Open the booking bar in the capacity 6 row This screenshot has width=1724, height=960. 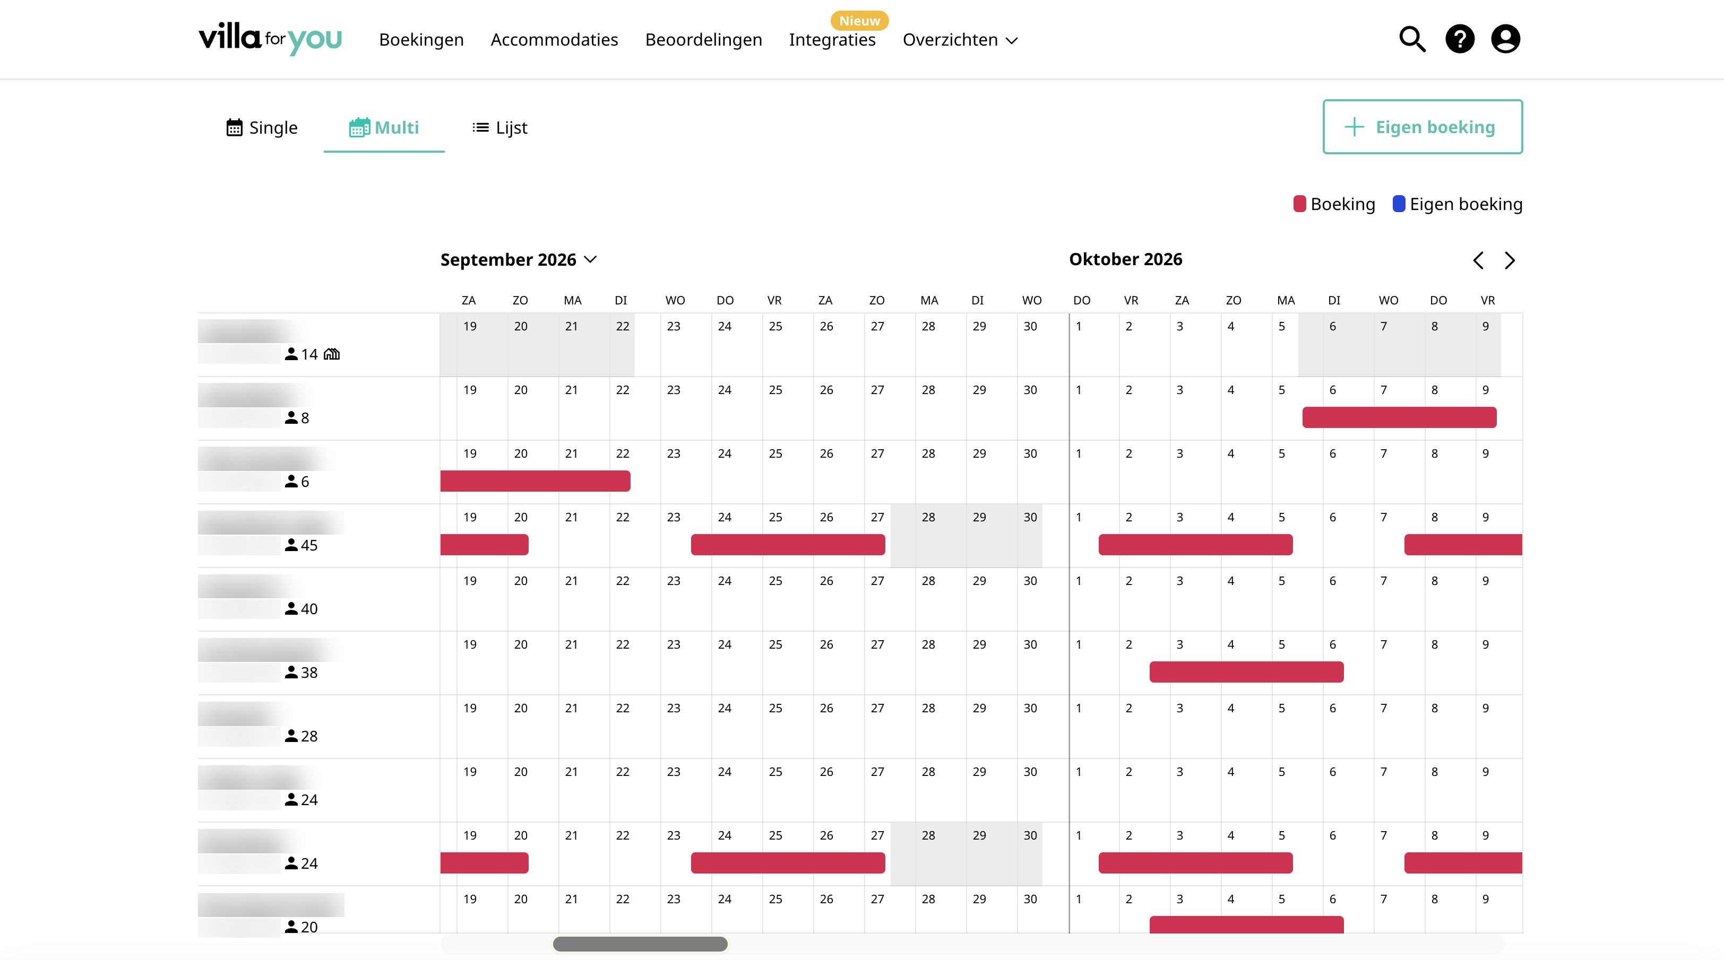tap(536, 481)
